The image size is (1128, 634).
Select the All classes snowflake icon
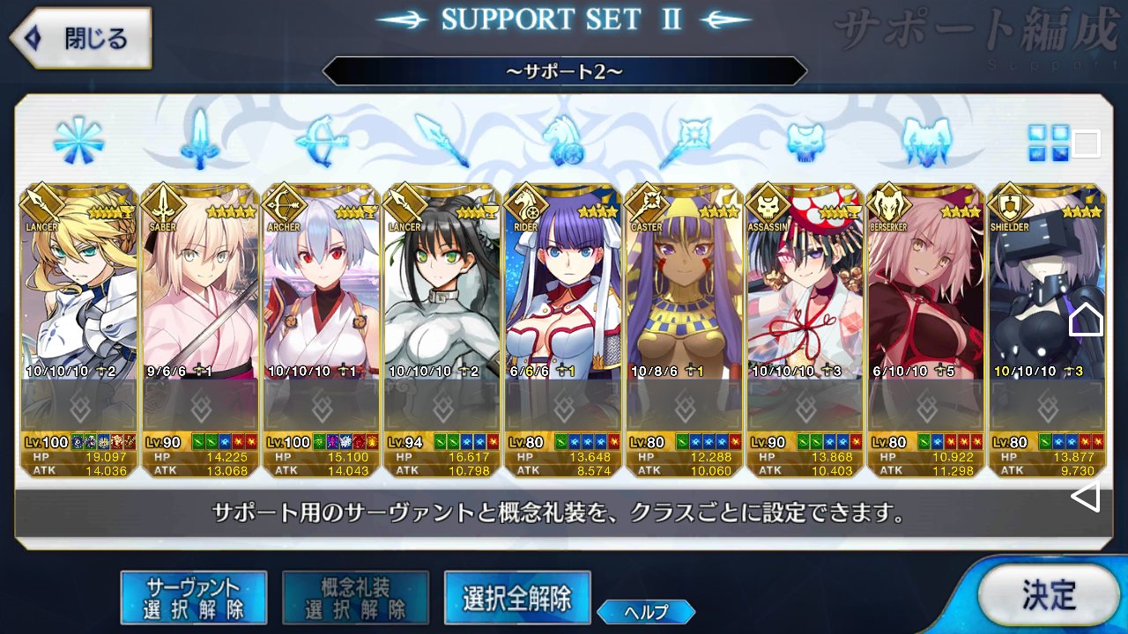(78, 140)
